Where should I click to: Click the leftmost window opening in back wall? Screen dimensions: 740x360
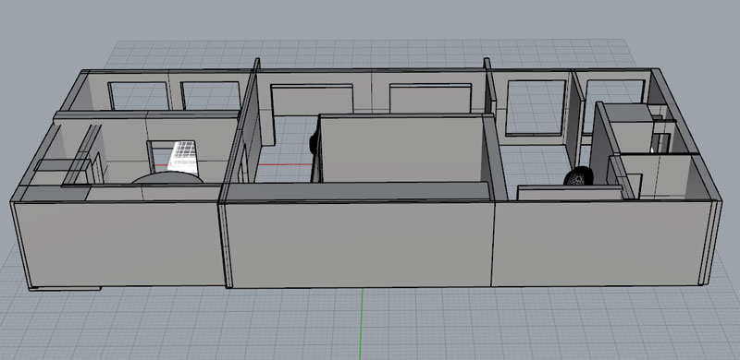(x=140, y=96)
